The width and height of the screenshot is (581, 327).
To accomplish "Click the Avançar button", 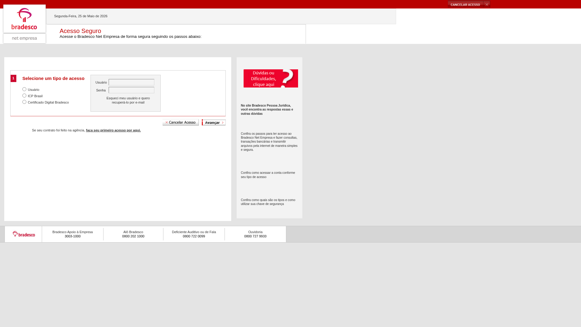I will click(x=214, y=122).
